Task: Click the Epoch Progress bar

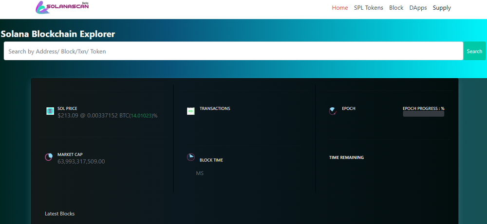Action: pos(423,114)
